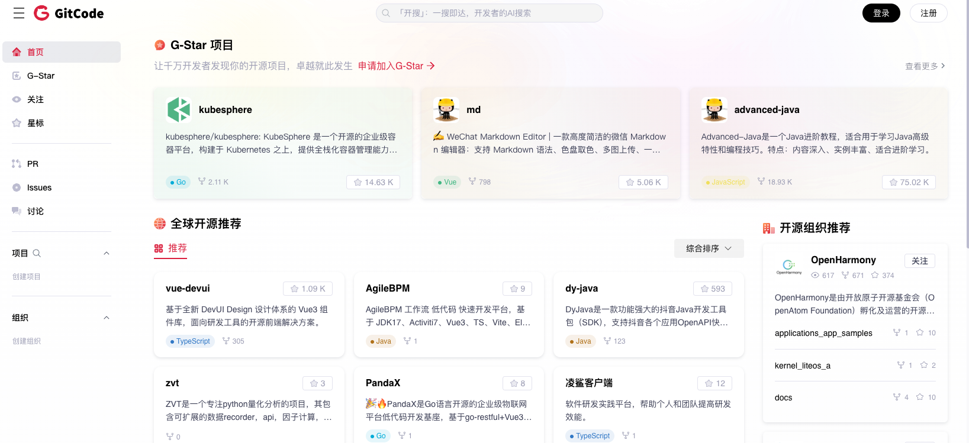Star the kubesphere project (14.63 K)
This screenshot has height=443, width=969.
point(373,182)
